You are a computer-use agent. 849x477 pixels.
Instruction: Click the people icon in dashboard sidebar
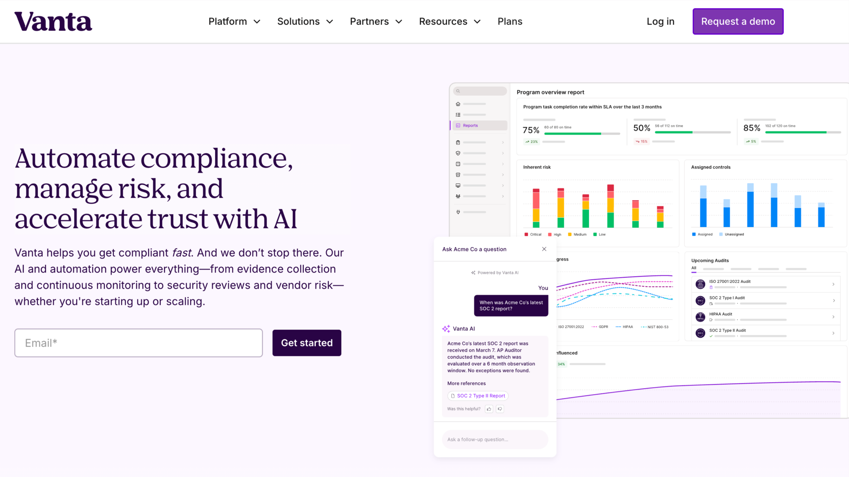pyautogui.click(x=458, y=196)
